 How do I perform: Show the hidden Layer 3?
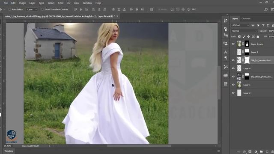(x=233, y=52)
